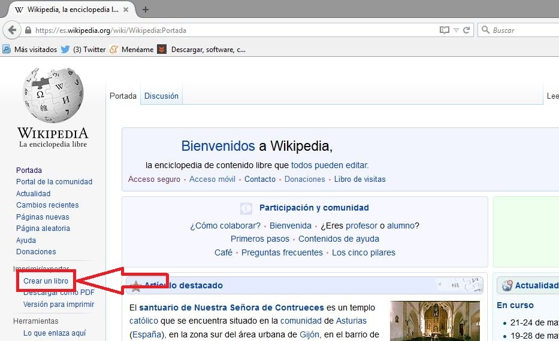Open the address bar history dropdown arrow
The width and height of the screenshot is (559, 341).
(x=456, y=31)
